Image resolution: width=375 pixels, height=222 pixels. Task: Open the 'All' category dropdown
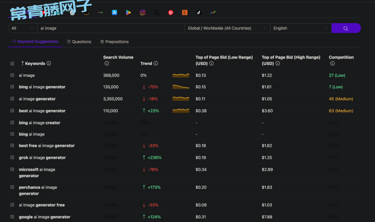tap(23, 28)
